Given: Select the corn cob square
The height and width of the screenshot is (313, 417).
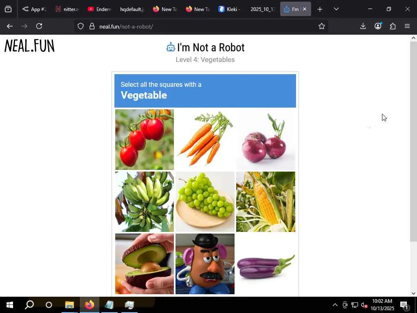Looking at the screenshot, I should (266, 202).
